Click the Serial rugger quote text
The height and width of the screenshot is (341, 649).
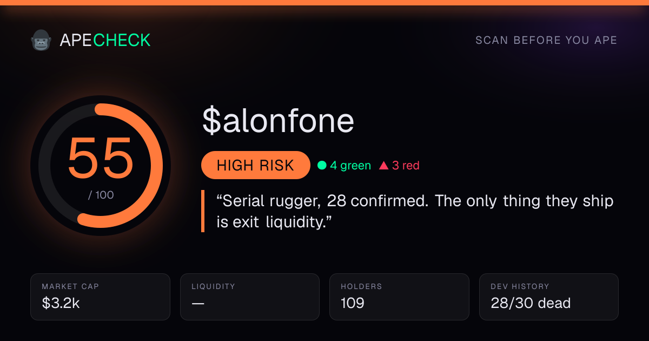pyautogui.click(x=415, y=211)
